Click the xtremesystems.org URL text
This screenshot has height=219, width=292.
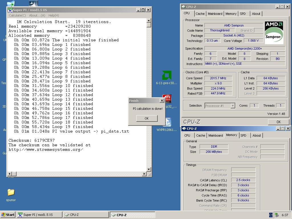point(46,149)
